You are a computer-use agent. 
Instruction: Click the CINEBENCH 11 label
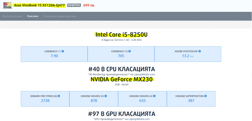click(53, 51)
